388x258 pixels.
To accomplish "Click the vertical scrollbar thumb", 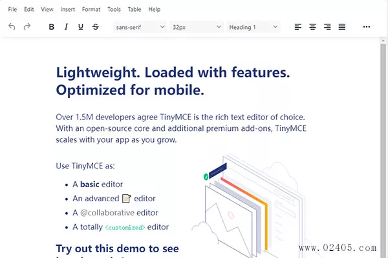I will pos(383,150).
